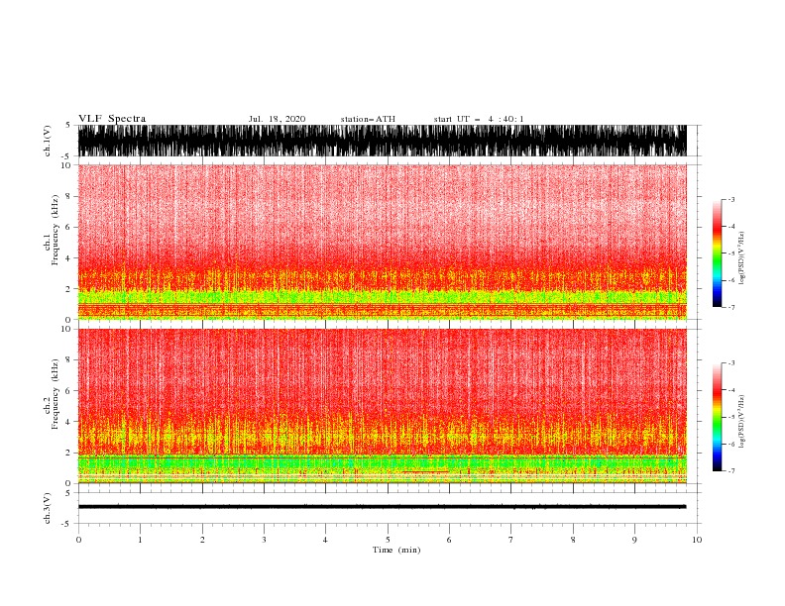
Task: Click the ch.1 PSD color bar
Action: pyautogui.click(x=717, y=253)
